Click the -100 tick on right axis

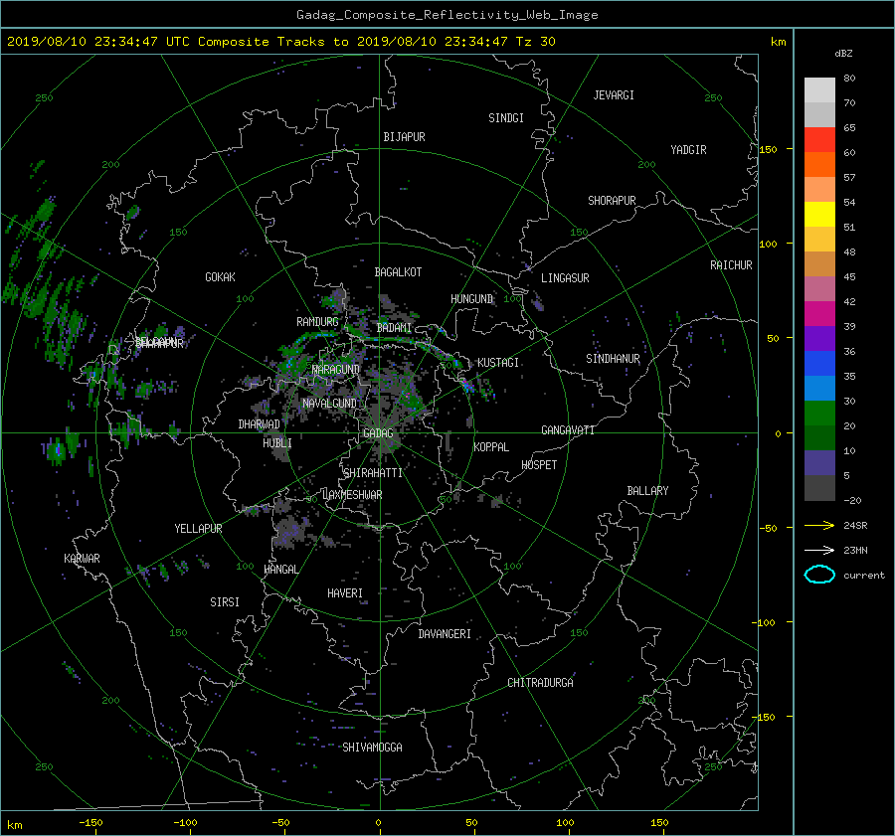766,622
